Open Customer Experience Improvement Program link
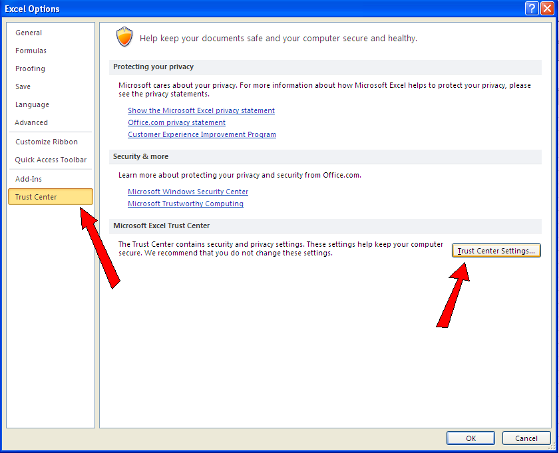 click(202, 134)
